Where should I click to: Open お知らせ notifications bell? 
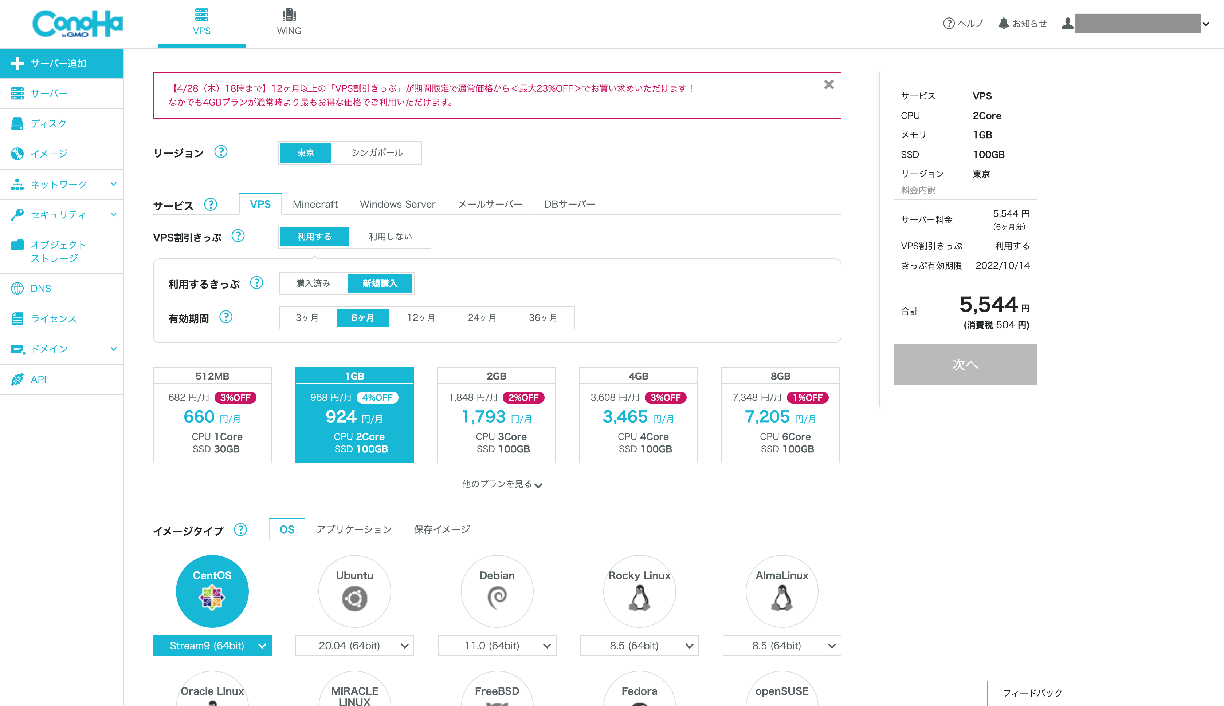1023,23
